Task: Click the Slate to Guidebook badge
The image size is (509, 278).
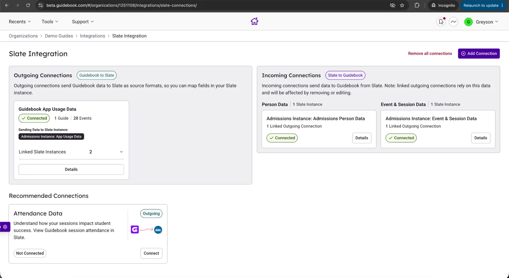Action: pyautogui.click(x=345, y=75)
